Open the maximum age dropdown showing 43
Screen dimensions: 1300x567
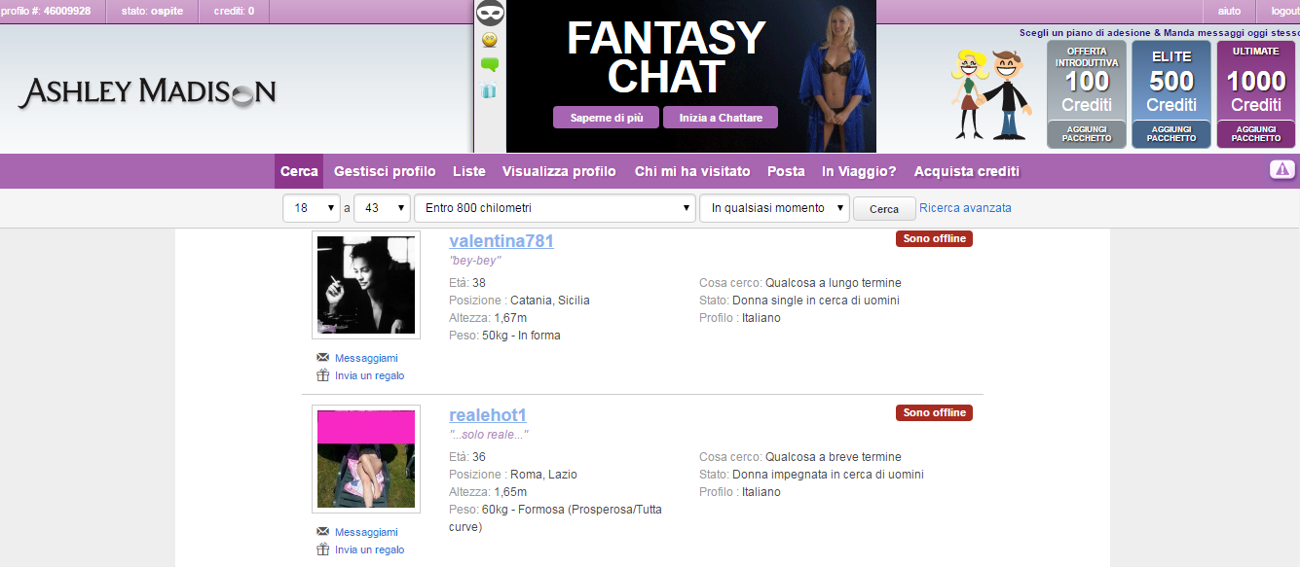pyautogui.click(x=382, y=208)
